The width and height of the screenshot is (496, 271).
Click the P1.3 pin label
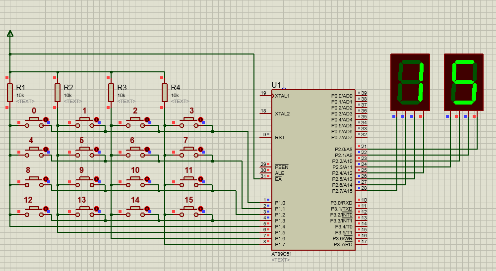pos(280,221)
